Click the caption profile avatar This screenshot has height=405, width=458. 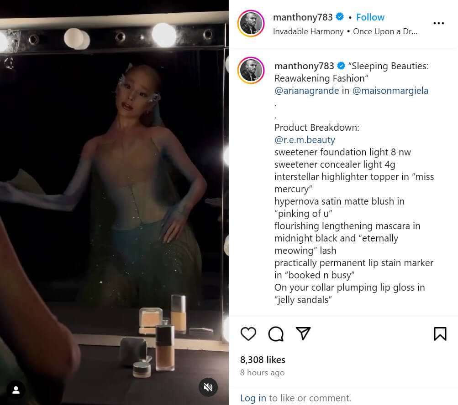[x=251, y=70]
